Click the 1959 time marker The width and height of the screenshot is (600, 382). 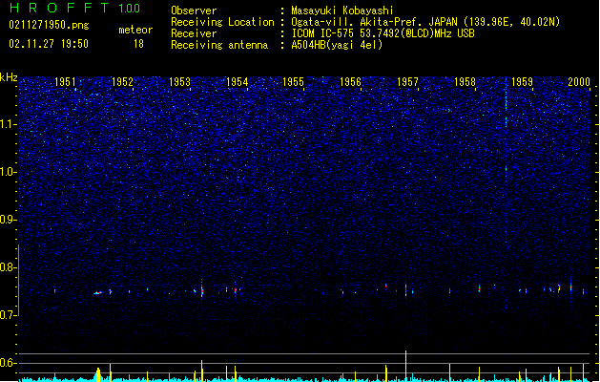pos(522,81)
